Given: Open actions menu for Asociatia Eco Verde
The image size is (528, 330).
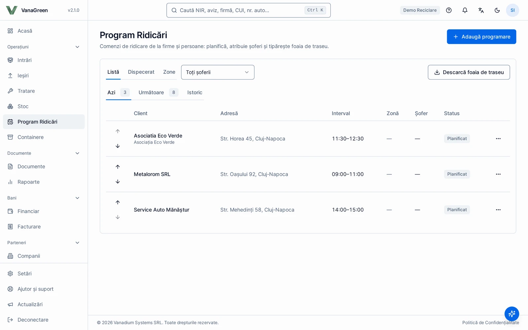Looking at the screenshot, I should pos(498,139).
